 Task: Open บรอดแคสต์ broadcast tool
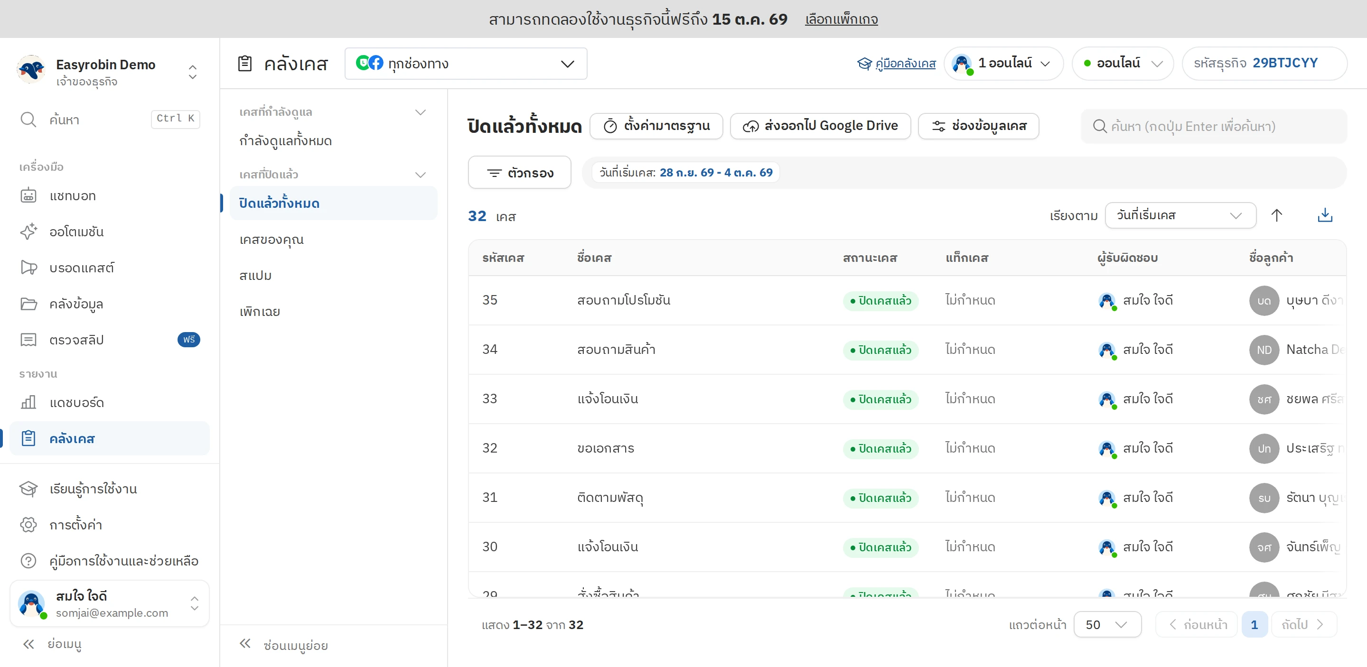pyautogui.click(x=110, y=268)
